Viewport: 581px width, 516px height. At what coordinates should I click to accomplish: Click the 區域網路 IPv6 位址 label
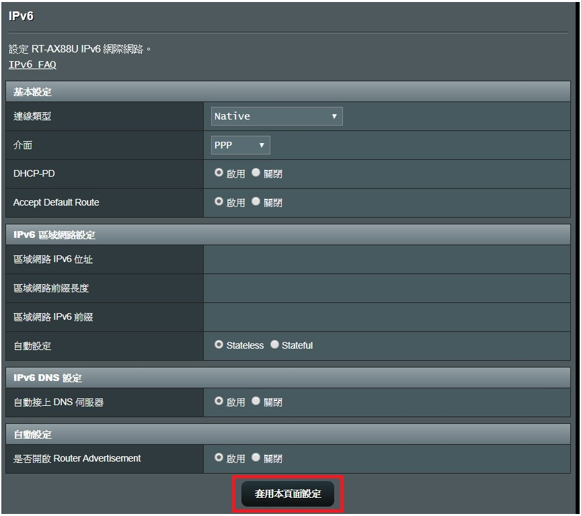pos(53,259)
